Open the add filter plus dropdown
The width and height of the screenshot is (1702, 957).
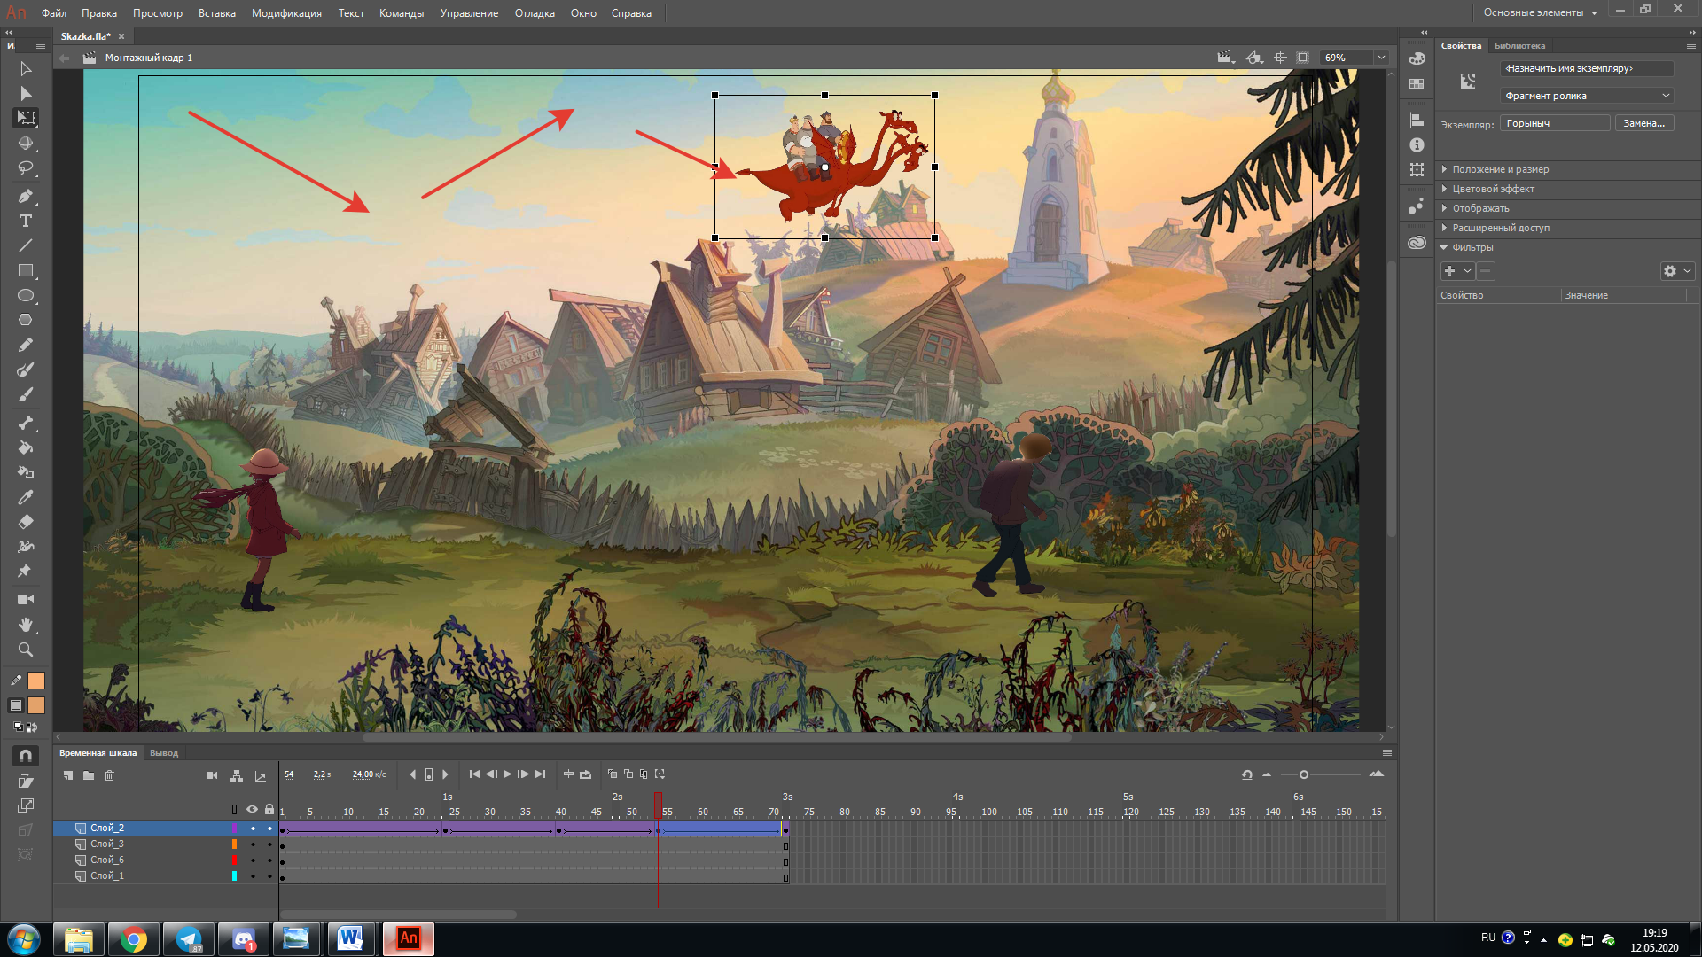tap(1457, 271)
